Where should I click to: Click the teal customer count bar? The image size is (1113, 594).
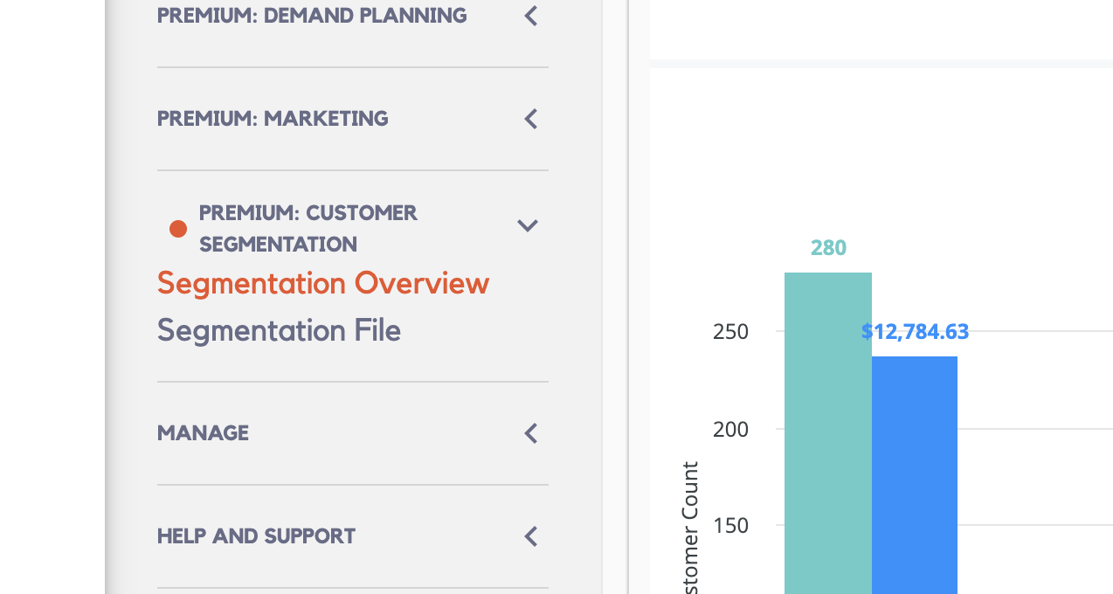[x=827, y=437]
